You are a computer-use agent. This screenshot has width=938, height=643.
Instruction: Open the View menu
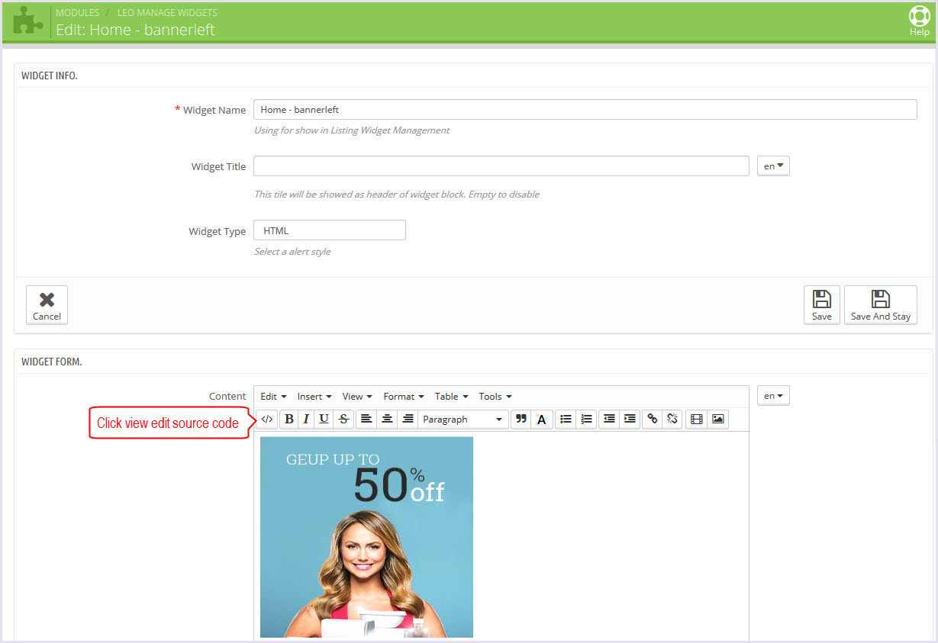(357, 396)
